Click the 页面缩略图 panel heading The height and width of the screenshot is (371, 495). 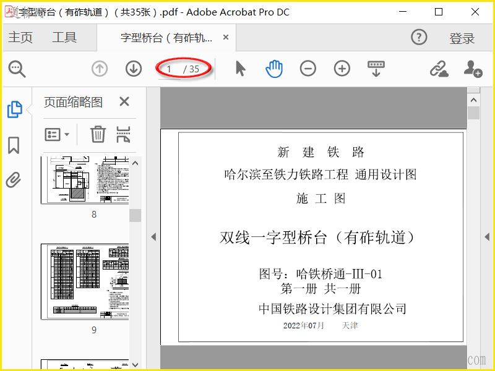pos(73,102)
